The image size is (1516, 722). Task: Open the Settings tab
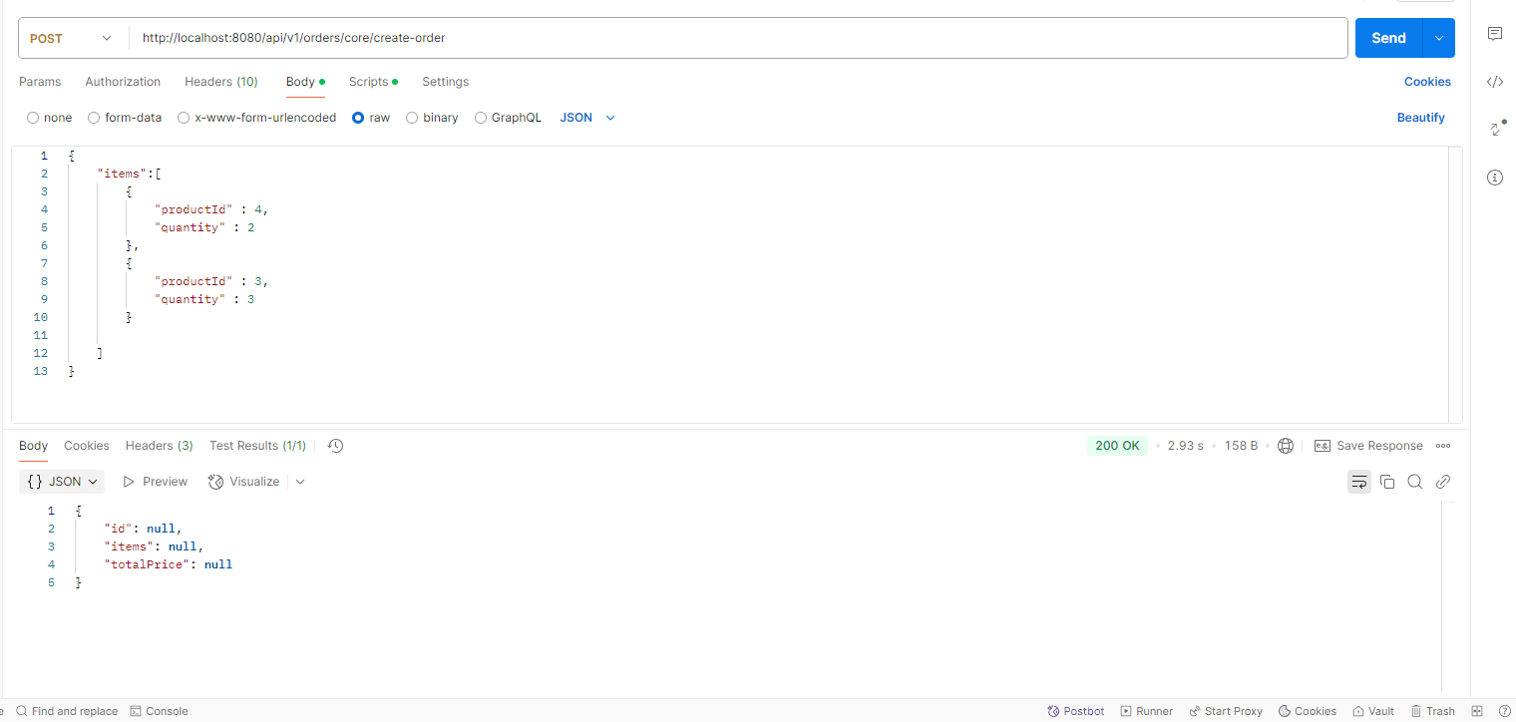(x=445, y=82)
